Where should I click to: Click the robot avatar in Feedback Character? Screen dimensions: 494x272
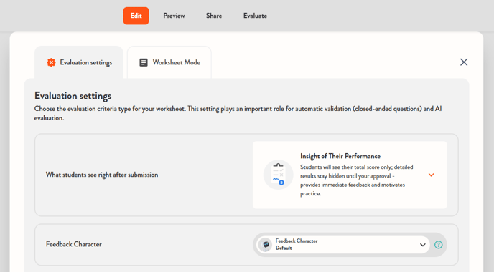(266, 245)
